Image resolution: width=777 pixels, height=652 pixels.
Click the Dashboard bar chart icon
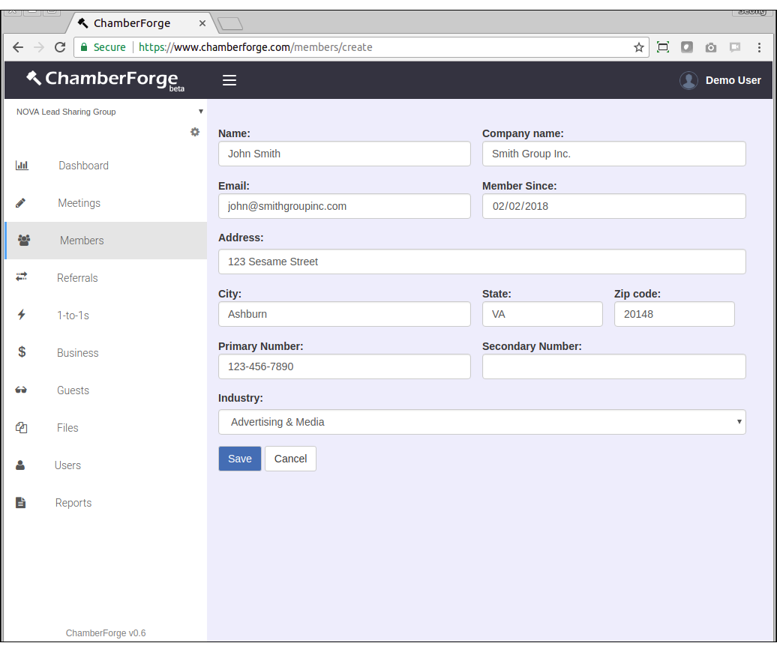point(22,166)
